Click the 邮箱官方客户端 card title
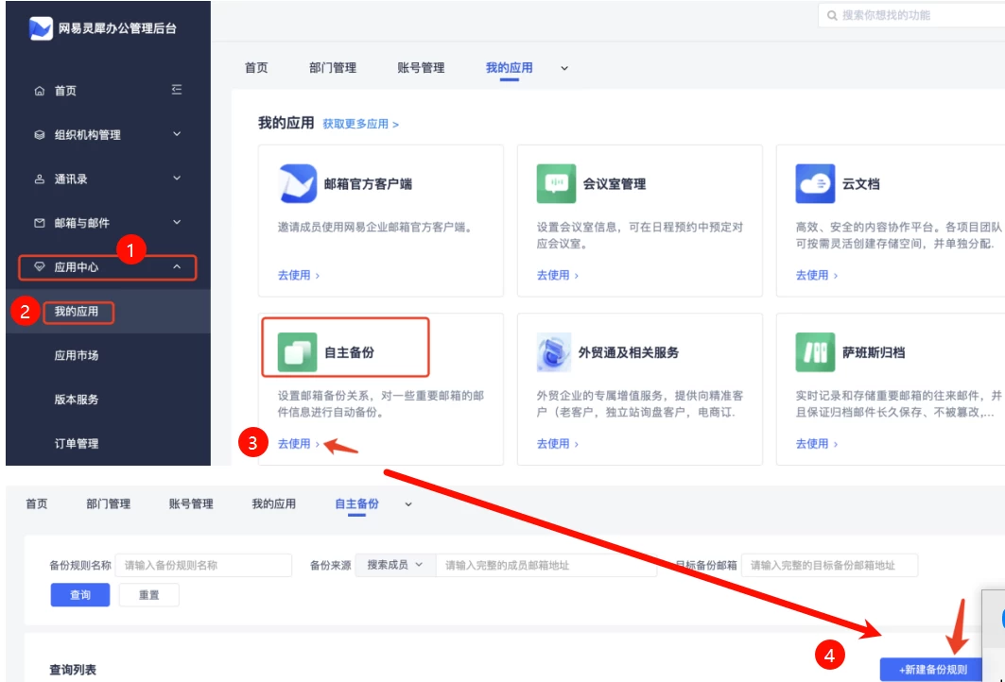 pyautogui.click(x=368, y=184)
